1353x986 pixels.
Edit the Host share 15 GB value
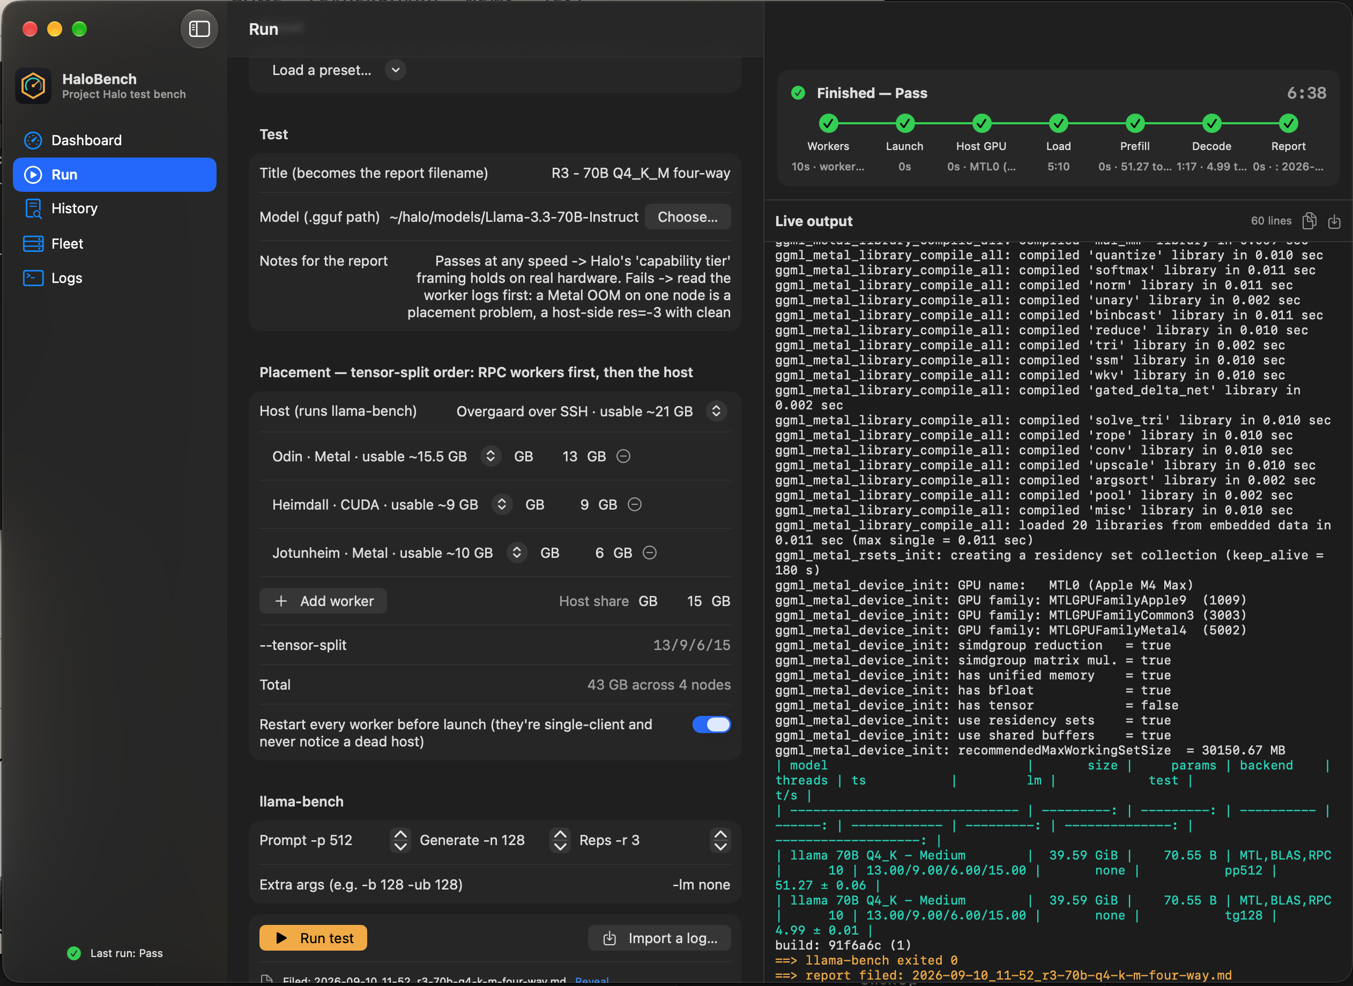coord(694,601)
